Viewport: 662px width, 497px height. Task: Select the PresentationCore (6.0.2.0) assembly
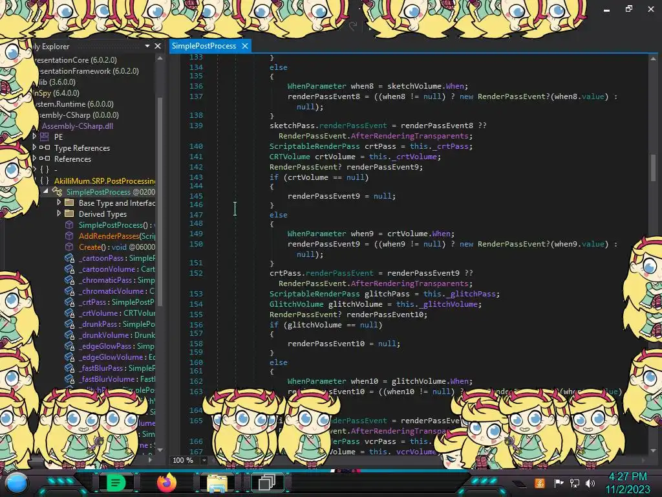point(76,60)
